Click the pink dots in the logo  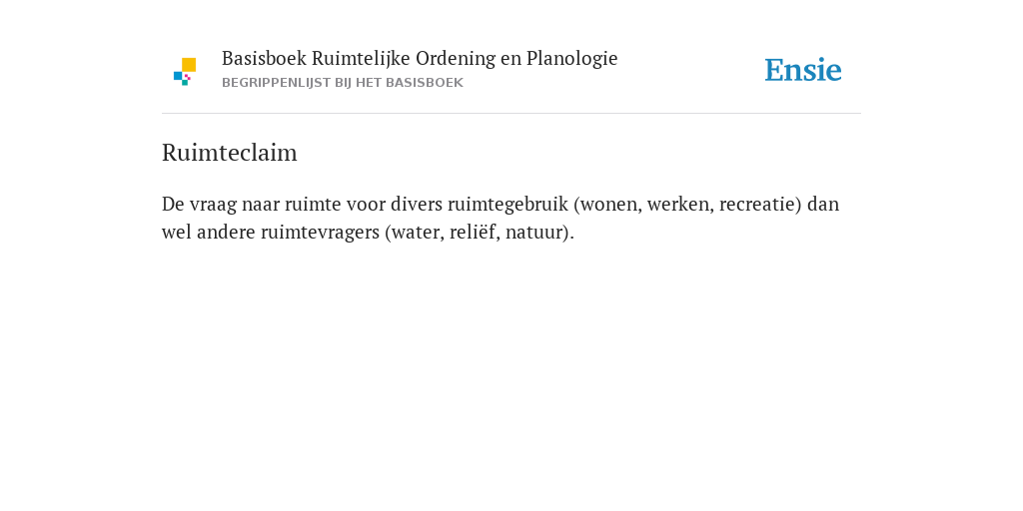tap(187, 77)
